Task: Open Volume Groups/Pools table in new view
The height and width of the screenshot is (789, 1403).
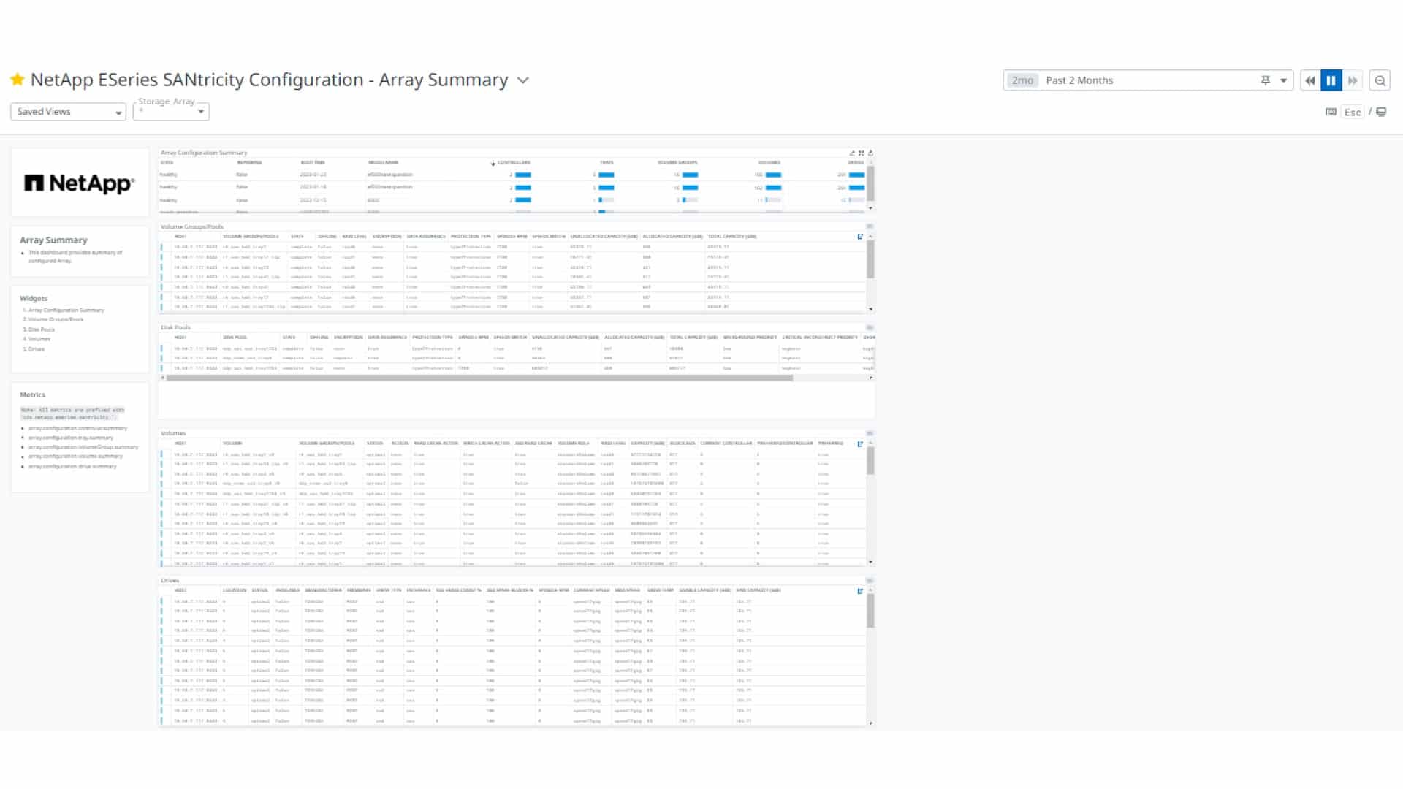Action: (x=860, y=237)
